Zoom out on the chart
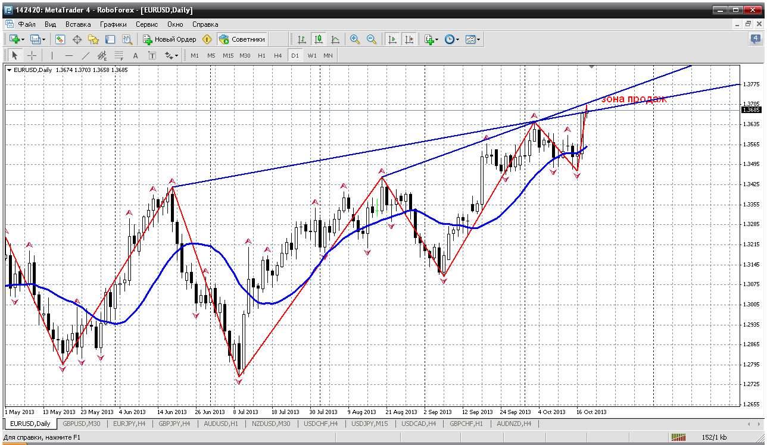 [x=372, y=39]
